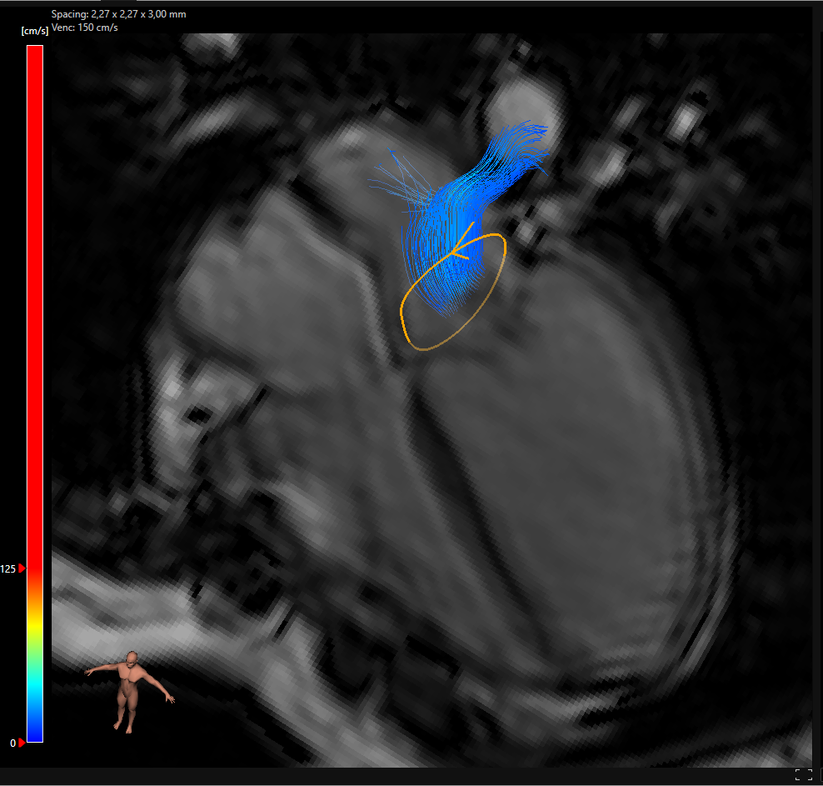Select the red triangle marker at 0
The width and height of the screenshot is (823, 786).
click(22, 743)
